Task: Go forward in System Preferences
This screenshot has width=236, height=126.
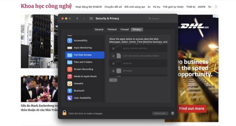Action: (84, 18)
